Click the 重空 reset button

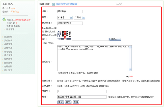point(68,102)
